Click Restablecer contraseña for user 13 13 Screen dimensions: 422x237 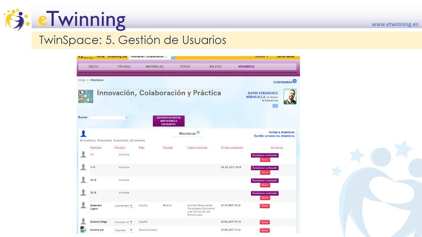pos(265,193)
